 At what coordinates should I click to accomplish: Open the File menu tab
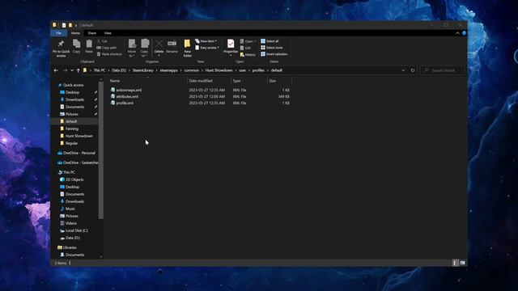pyautogui.click(x=58, y=33)
